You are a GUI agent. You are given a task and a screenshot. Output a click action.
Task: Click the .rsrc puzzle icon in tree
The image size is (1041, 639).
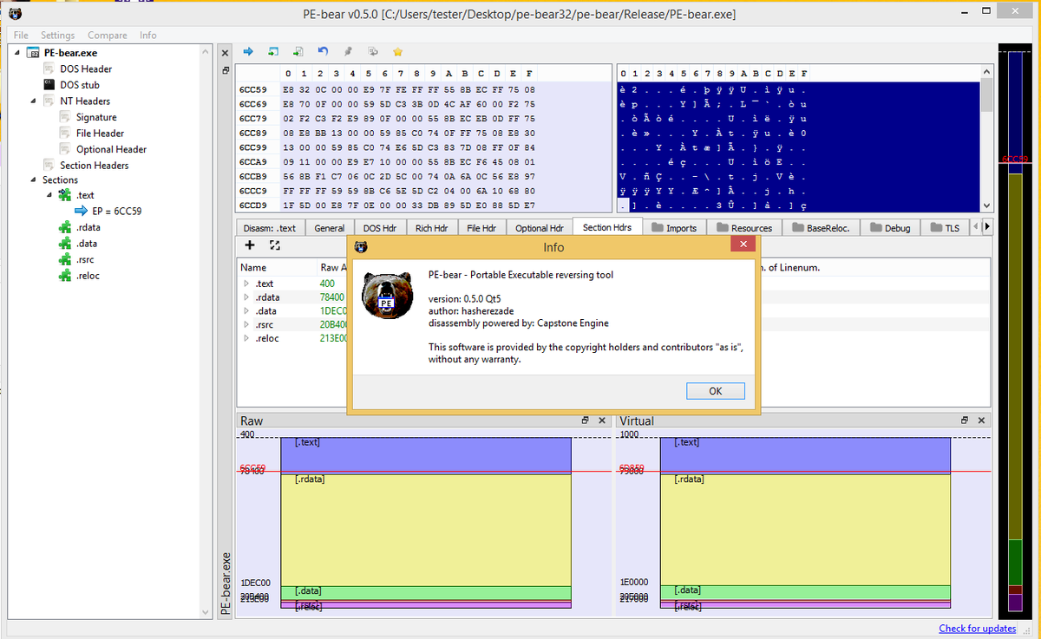point(65,259)
